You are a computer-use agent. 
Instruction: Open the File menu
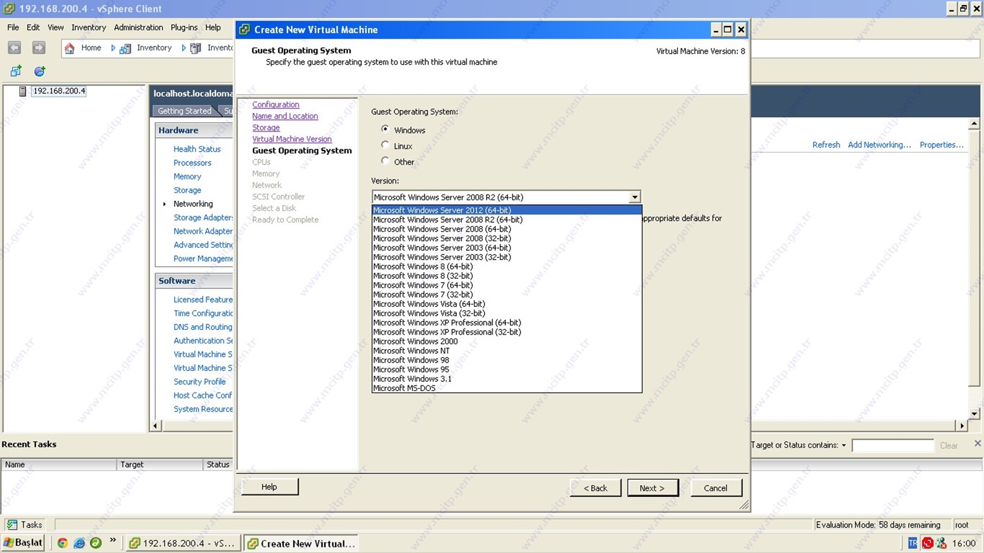[x=13, y=27]
